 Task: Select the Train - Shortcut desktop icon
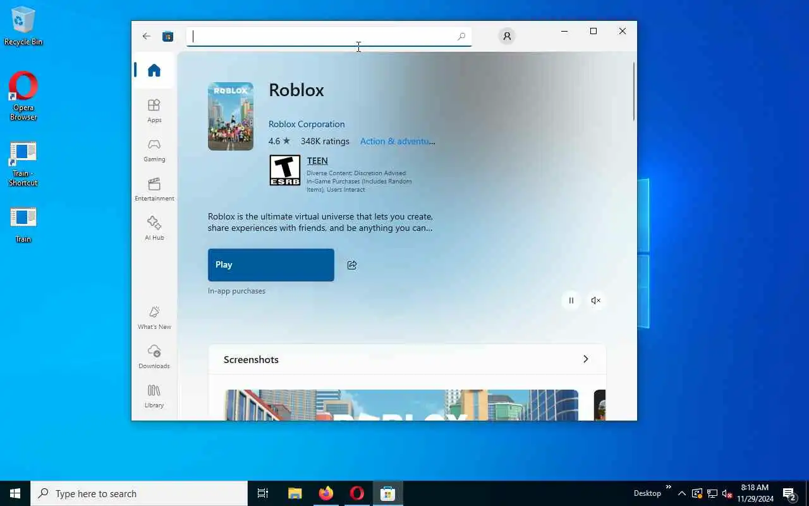(23, 164)
